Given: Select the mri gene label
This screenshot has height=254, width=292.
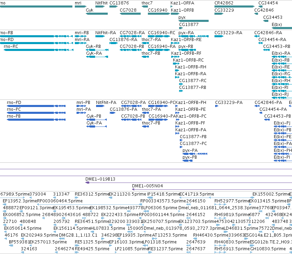Looking at the screenshot, I should [78, 3].
